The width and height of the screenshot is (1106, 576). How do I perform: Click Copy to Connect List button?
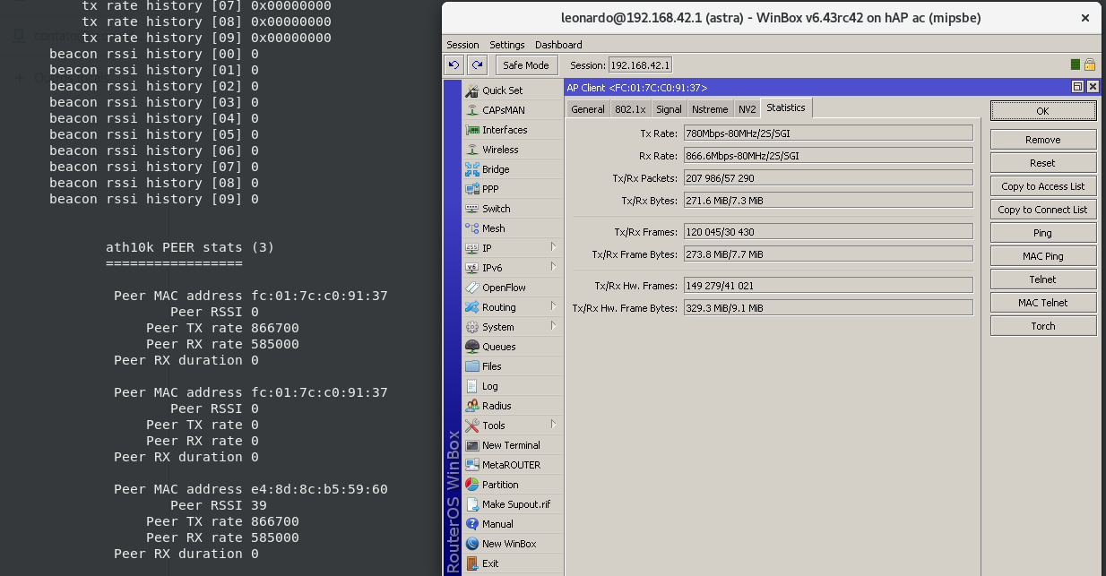point(1043,210)
